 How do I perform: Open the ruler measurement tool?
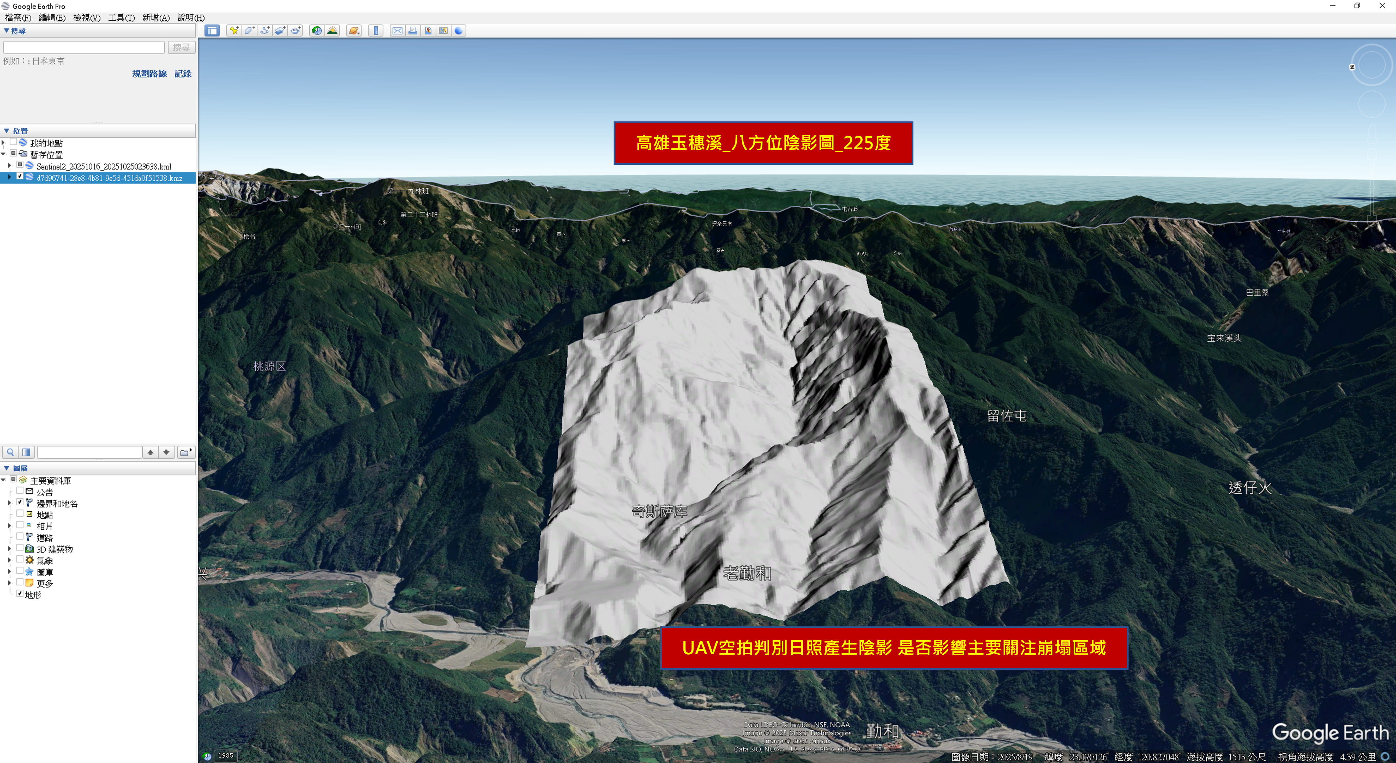tap(376, 31)
